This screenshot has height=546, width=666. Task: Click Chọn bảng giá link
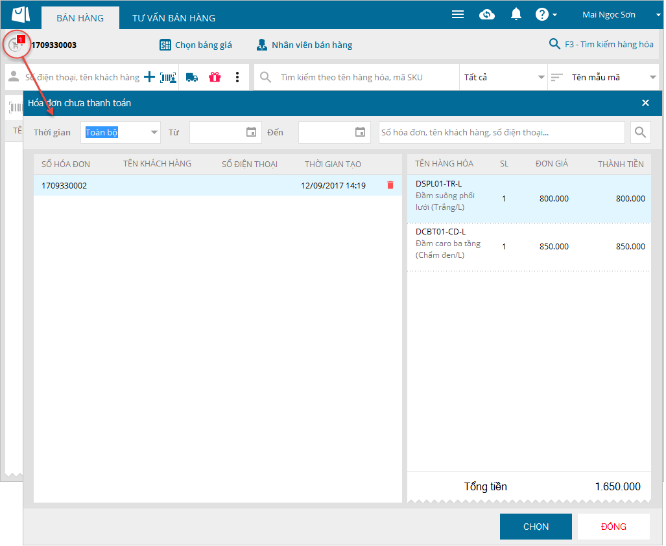tap(196, 45)
